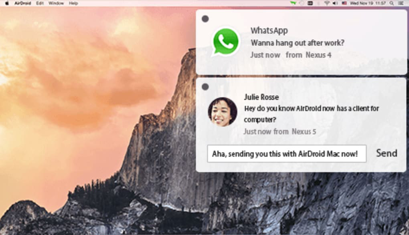Click the WhatsApp notification title
The width and height of the screenshot is (409, 235).
pyautogui.click(x=269, y=30)
